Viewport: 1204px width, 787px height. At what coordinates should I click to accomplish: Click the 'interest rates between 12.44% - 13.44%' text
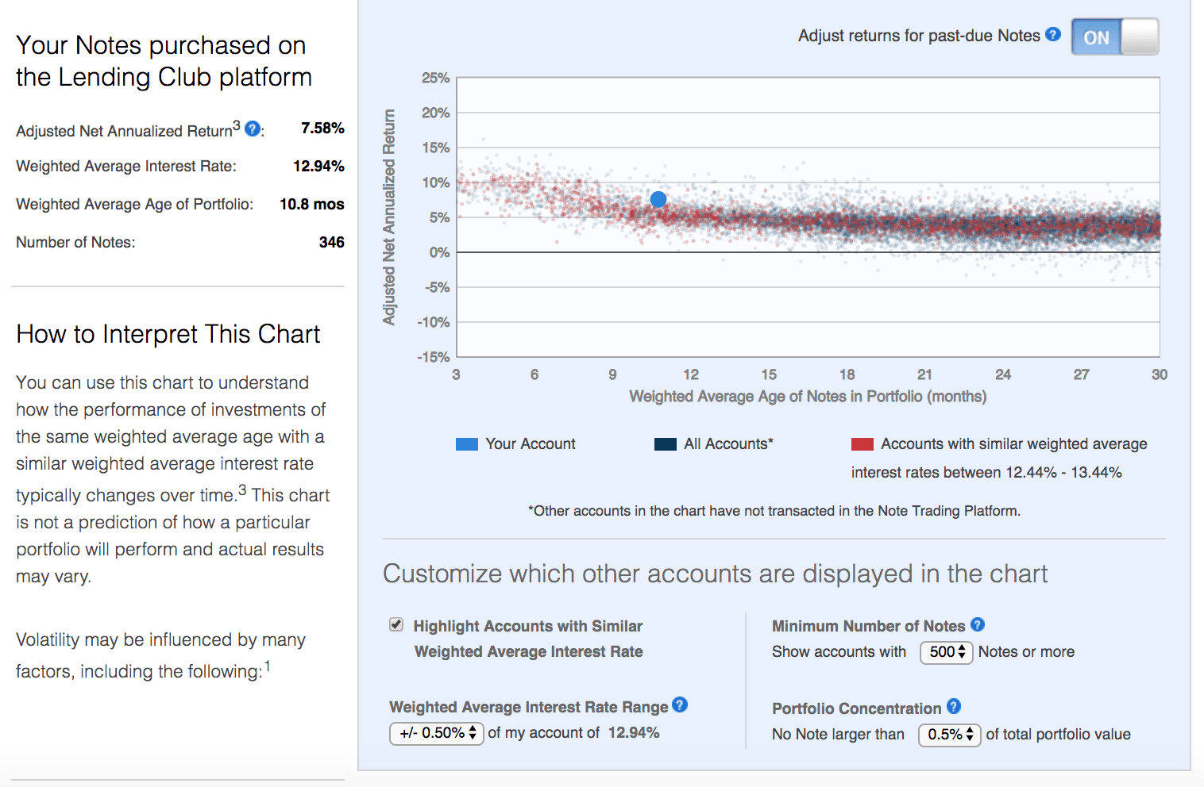[x=986, y=473]
